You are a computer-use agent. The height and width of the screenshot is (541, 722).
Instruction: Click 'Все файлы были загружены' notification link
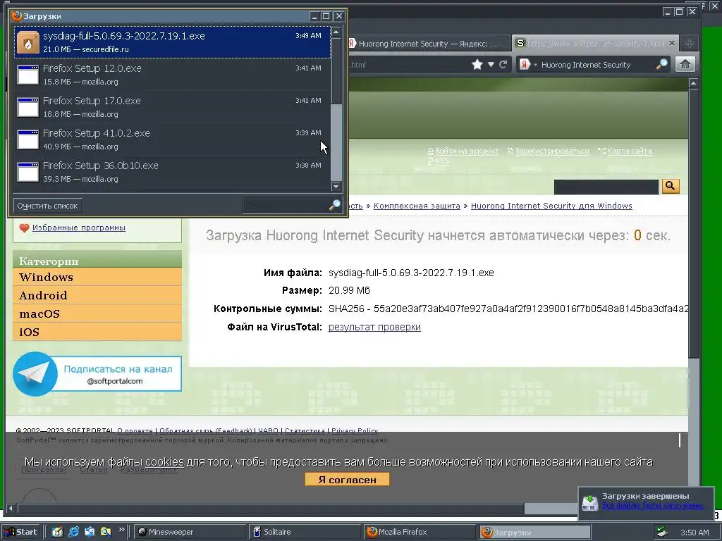653,506
